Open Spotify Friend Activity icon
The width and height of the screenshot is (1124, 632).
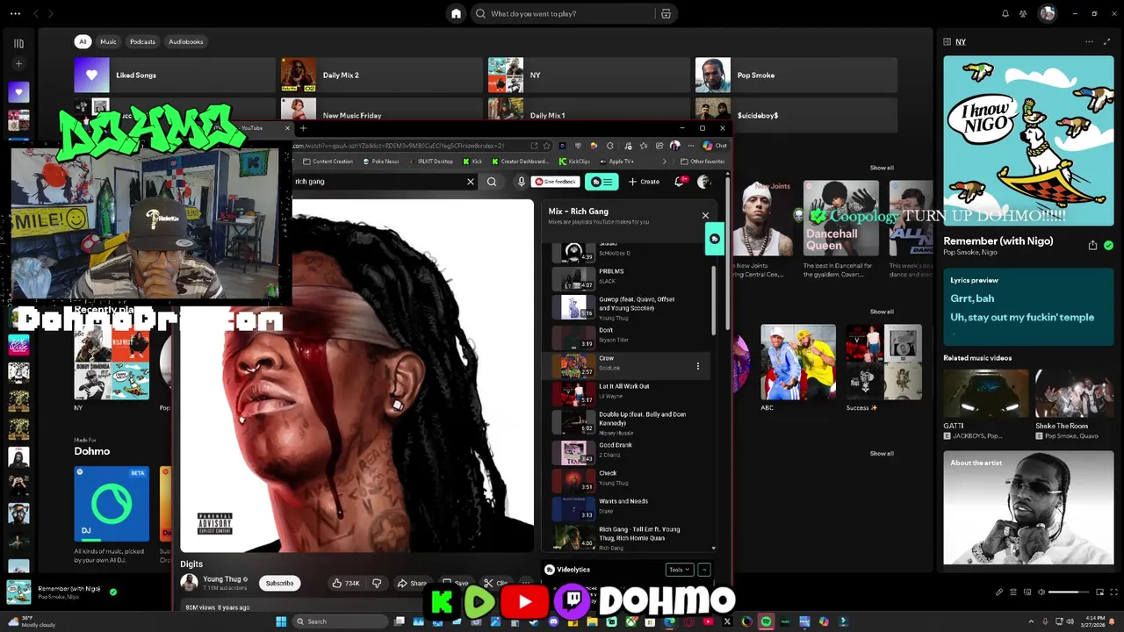point(1023,14)
